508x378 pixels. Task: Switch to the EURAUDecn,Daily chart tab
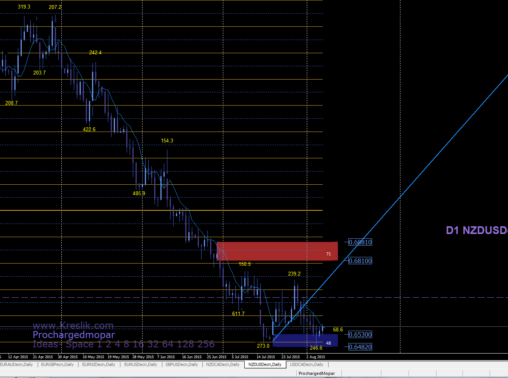[17, 364]
